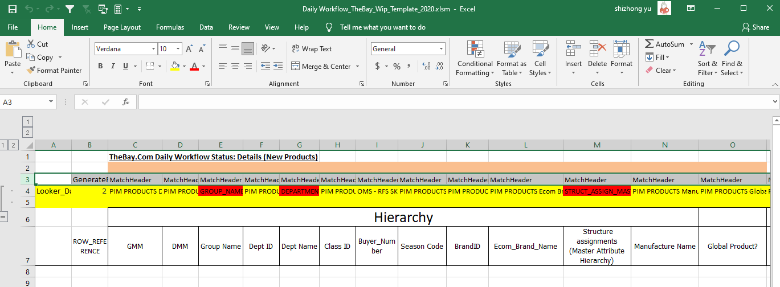Toggle Bold formatting

(100, 66)
